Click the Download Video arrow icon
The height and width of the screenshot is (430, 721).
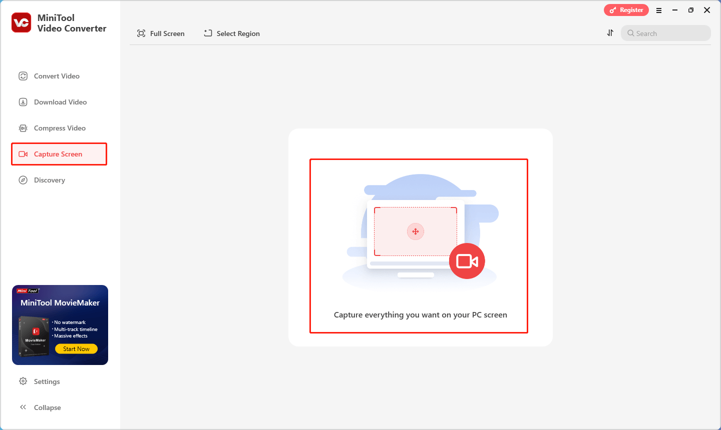pyautogui.click(x=23, y=102)
